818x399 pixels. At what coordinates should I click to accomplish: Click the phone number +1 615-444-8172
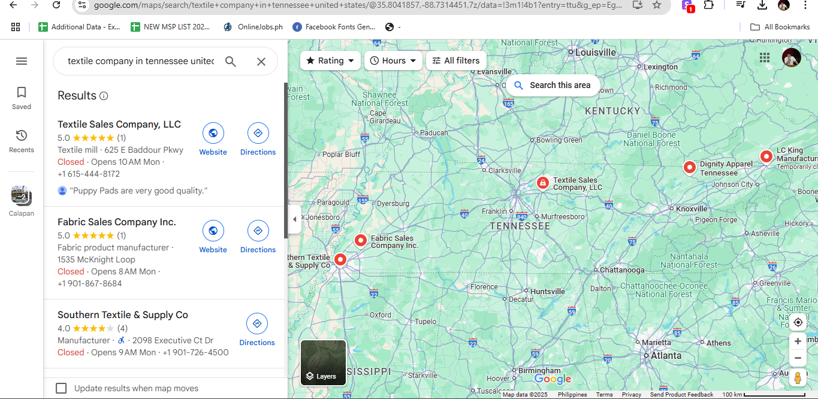tap(89, 174)
